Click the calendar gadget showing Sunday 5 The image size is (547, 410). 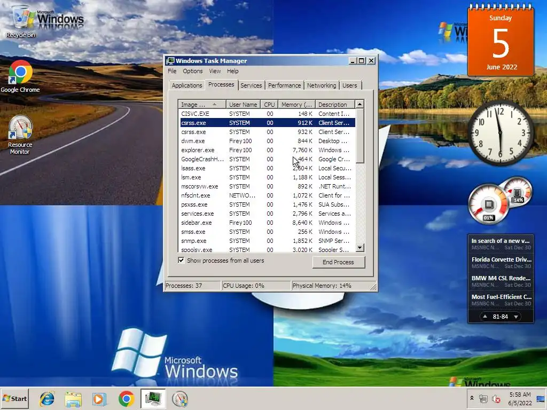[501, 40]
